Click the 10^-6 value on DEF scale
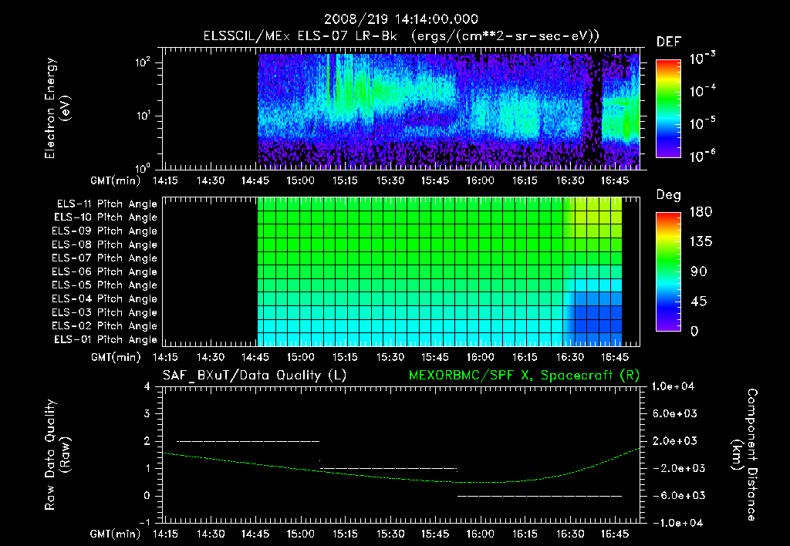Screen dimensions: 790x546 point(702,156)
